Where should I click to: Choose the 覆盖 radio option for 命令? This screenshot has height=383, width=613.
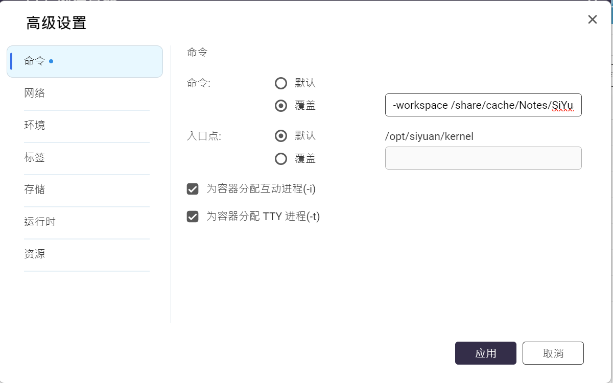[281, 106]
